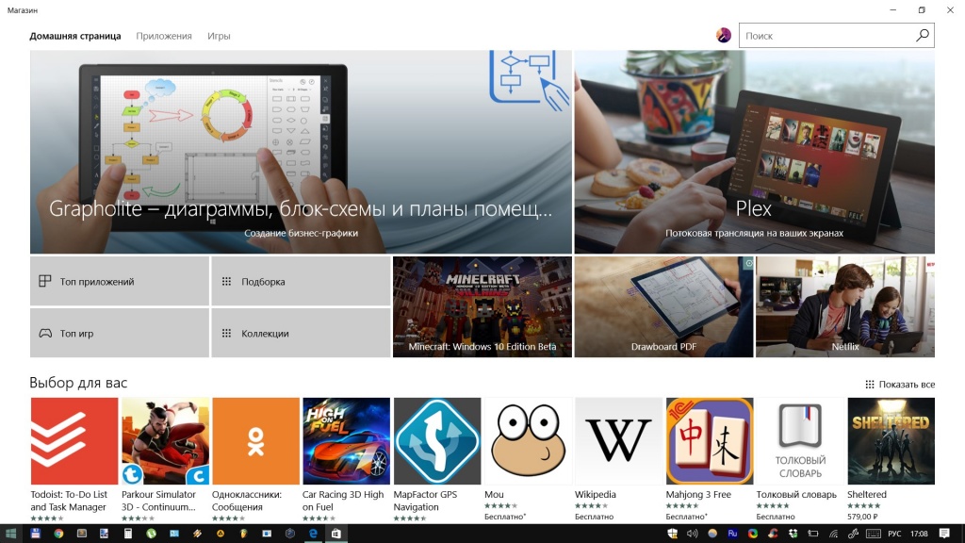Click the Wikipedia title text
965x543 pixels.
[x=596, y=494]
